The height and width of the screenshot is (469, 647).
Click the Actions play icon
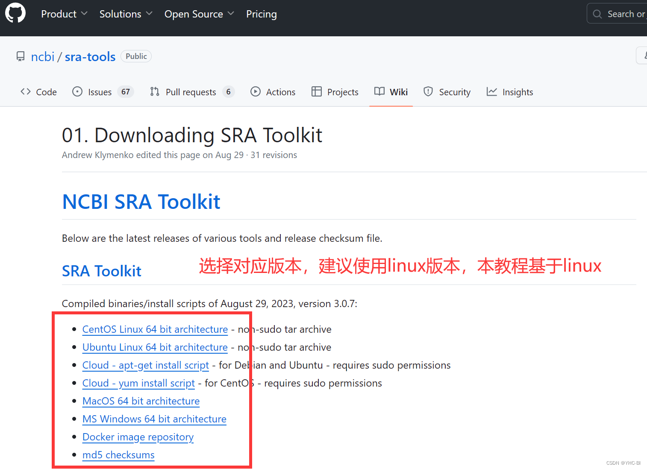click(x=256, y=91)
